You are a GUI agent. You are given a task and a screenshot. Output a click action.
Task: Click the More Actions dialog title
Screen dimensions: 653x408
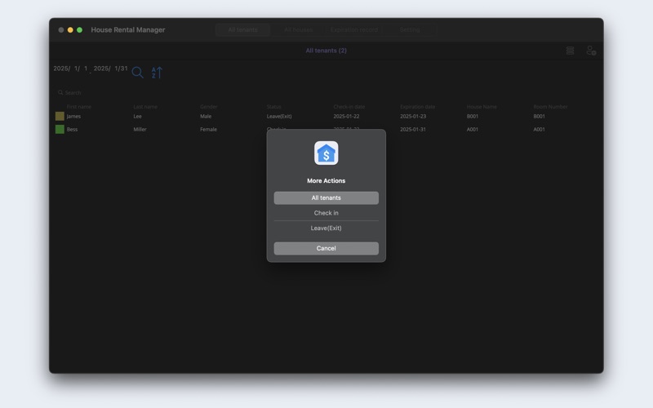(x=326, y=180)
